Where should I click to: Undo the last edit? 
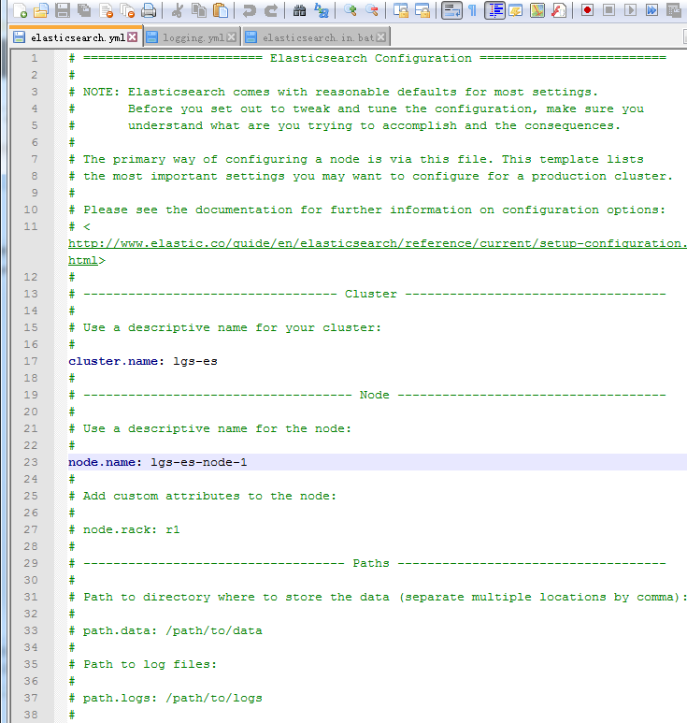250,10
